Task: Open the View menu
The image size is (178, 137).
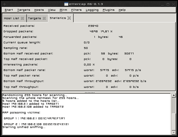Action: click(52, 10)
